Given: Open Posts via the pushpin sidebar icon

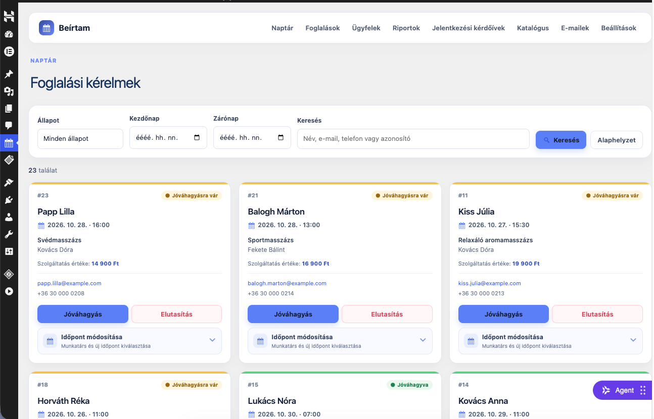Looking at the screenshot, I should click(9, 74).
